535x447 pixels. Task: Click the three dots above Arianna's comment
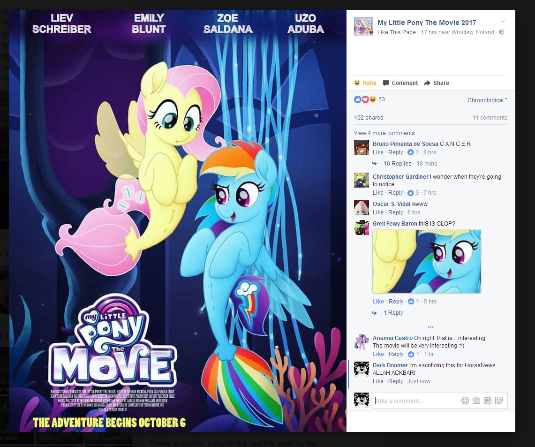pyautogui.click(x=430, y=327)
